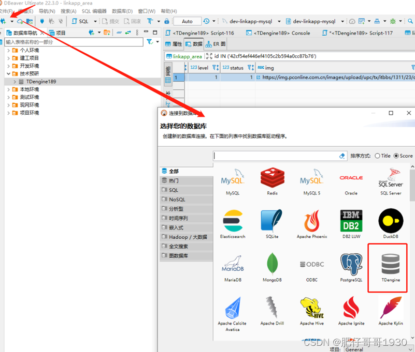The height and width of the screenshot is (352, 415).
Task: Collapse the 技术预研 folder
Action: pos(8,74)
